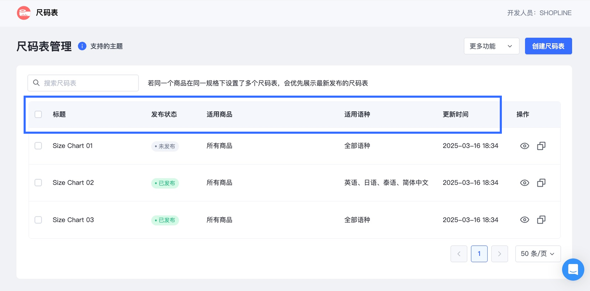590x291 pixels.
Task: Go to next page with right arrow
Action: tap(499, 254)
